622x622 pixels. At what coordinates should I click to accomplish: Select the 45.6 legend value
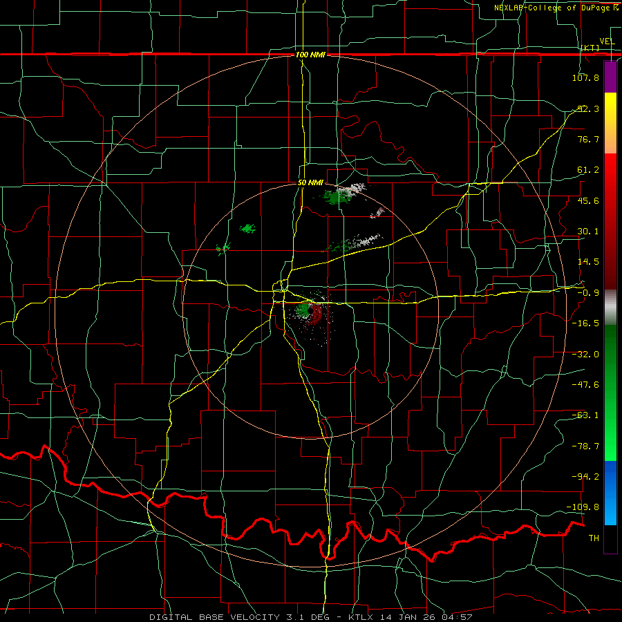tap(588, 200)
